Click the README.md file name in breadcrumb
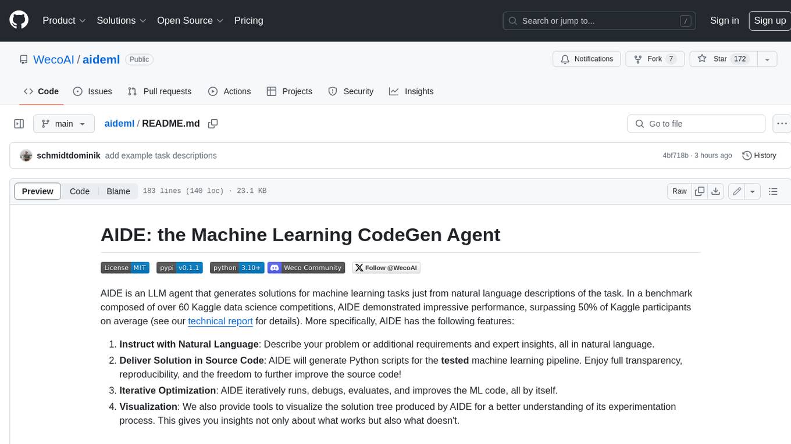 (171, 123)
